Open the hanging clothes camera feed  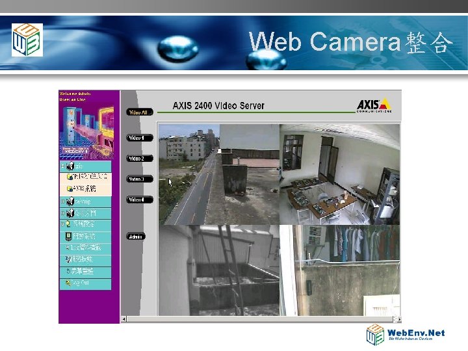click(x=340, y=270)
